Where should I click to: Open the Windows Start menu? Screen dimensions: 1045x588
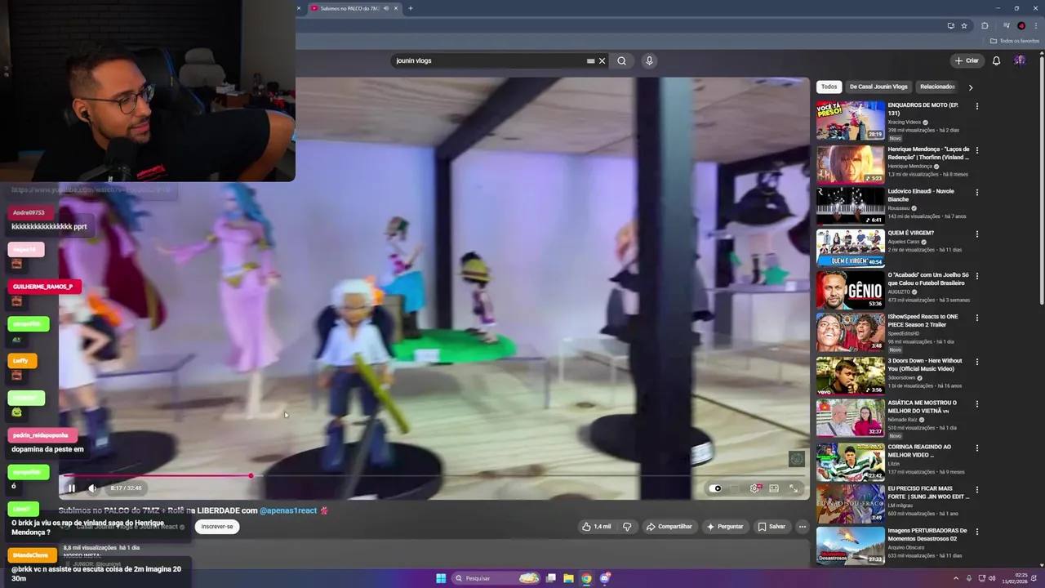(441, 578)
